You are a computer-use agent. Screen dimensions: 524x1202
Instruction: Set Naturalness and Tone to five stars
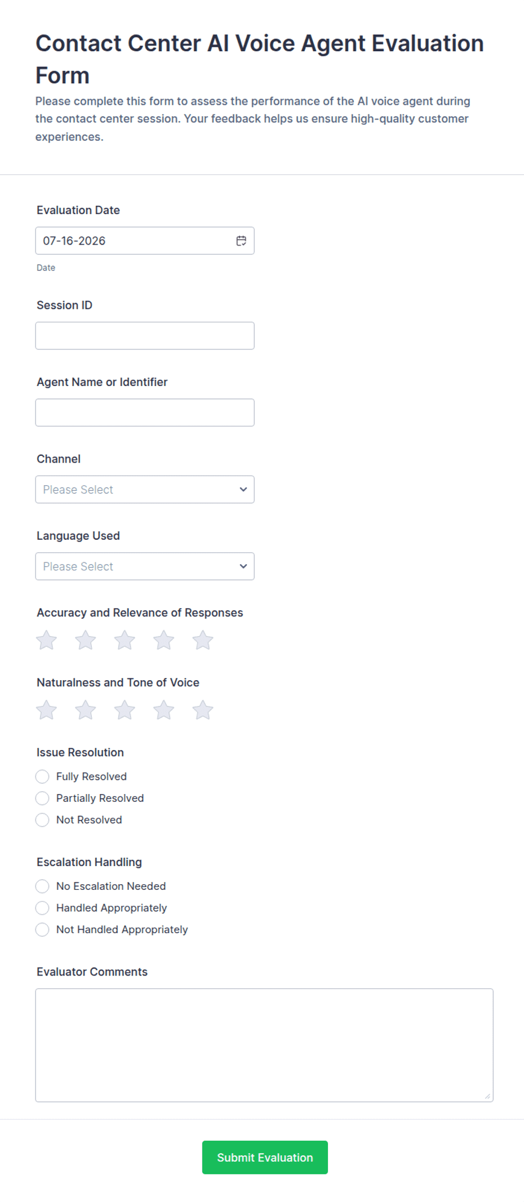click(203, 710)
